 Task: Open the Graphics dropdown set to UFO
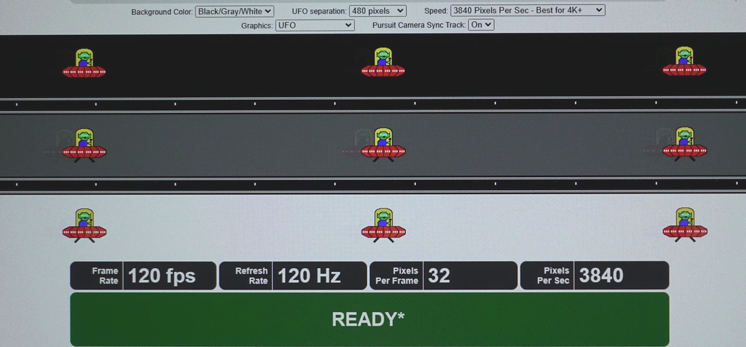[315, 25]
